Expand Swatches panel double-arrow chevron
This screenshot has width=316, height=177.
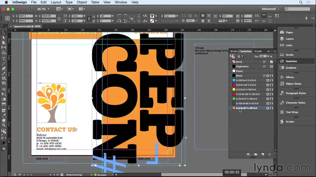click(269, 52)
